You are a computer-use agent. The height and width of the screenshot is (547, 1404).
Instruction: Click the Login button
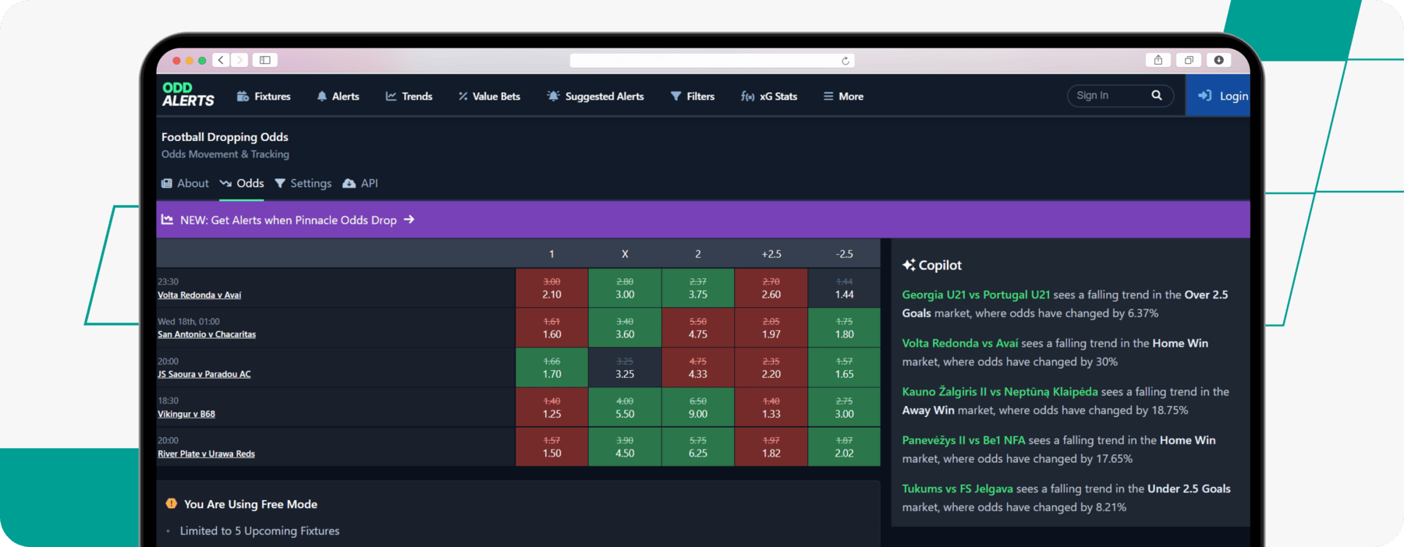point(1218,96)
